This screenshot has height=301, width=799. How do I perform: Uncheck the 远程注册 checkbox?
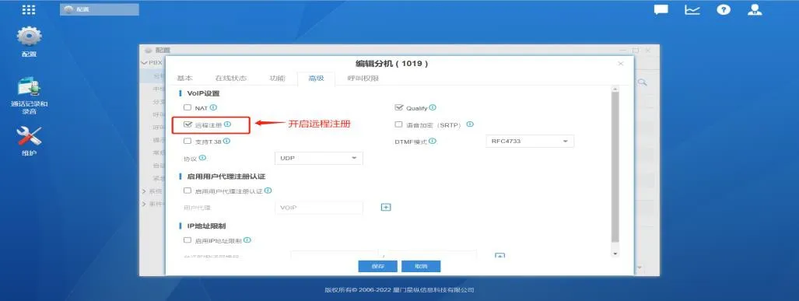pos(187,124)
